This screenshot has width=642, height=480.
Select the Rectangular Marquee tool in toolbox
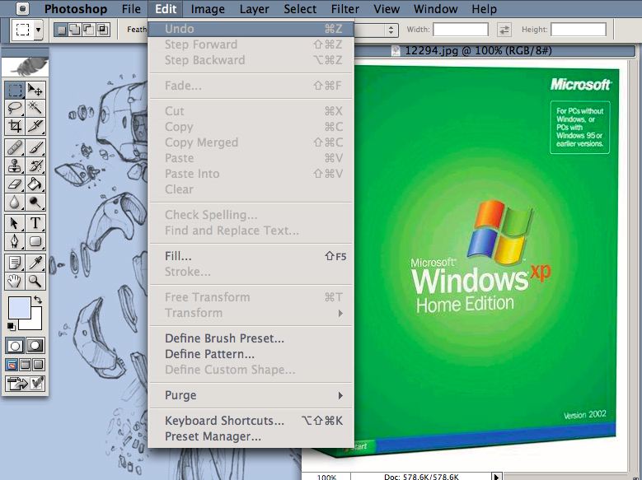point(15,90)
